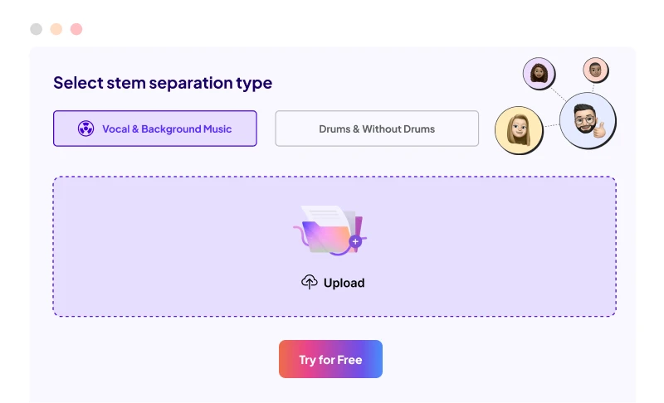Click the "Select stem separation type" heading
The width and height of the screenshot is (664, 403).
tap(163, 83)
